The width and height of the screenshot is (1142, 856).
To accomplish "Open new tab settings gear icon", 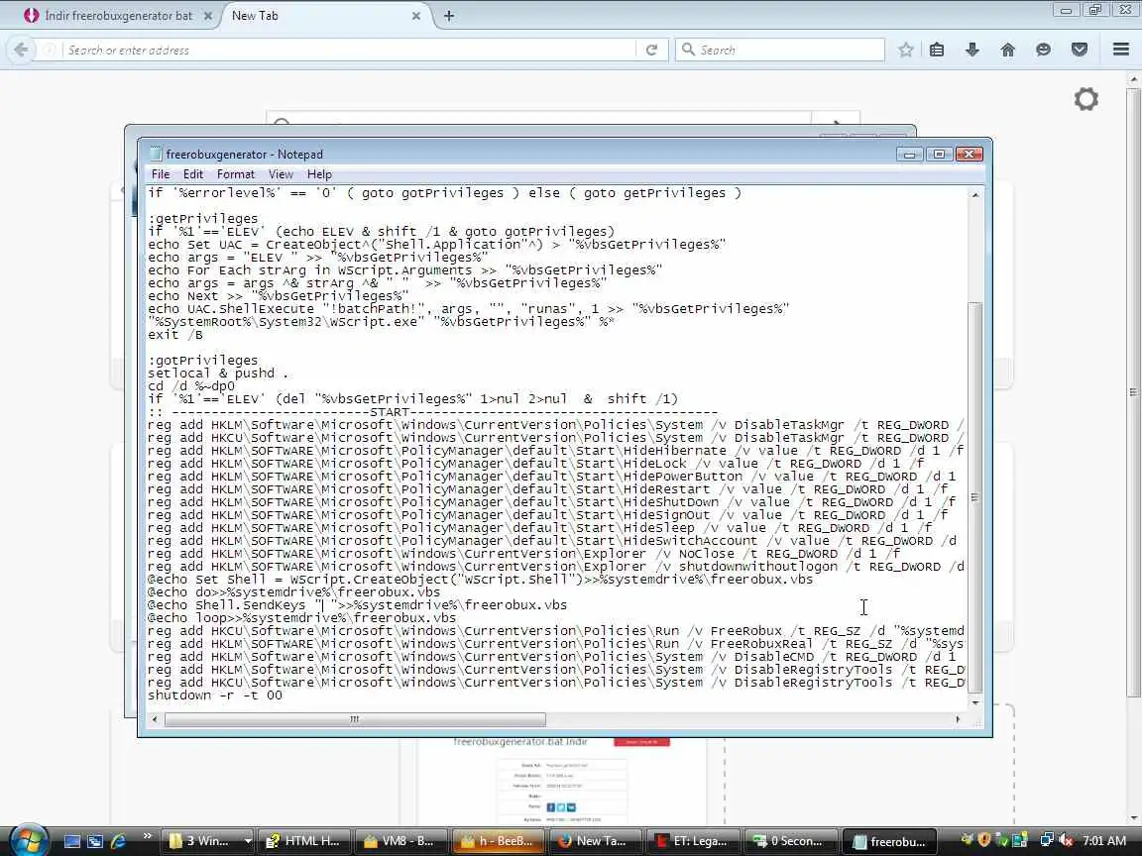I will pyautogui.click(x=1085, y=99).
